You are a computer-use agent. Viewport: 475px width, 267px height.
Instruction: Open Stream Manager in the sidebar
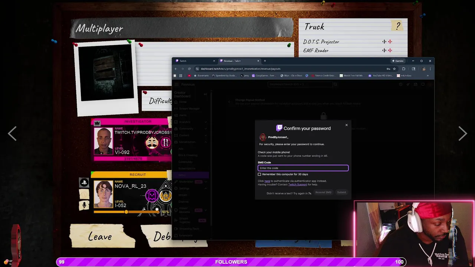click(x=189, y=109)
